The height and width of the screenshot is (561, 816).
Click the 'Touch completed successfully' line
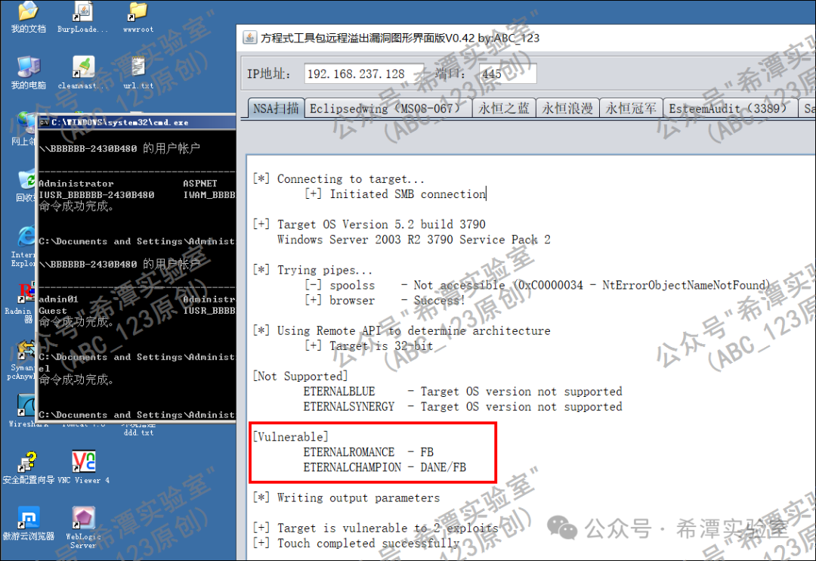(x=357, y=544)
